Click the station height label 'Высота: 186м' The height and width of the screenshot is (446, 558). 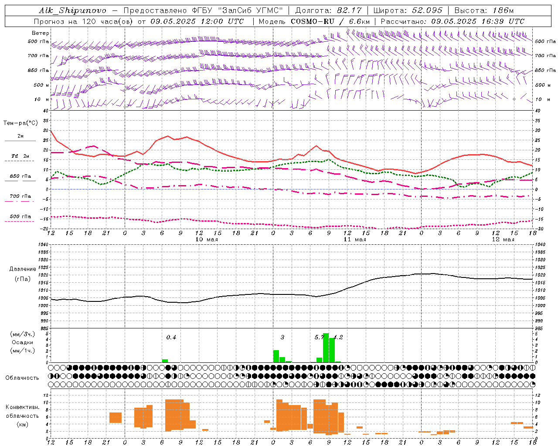pos(484,10)
